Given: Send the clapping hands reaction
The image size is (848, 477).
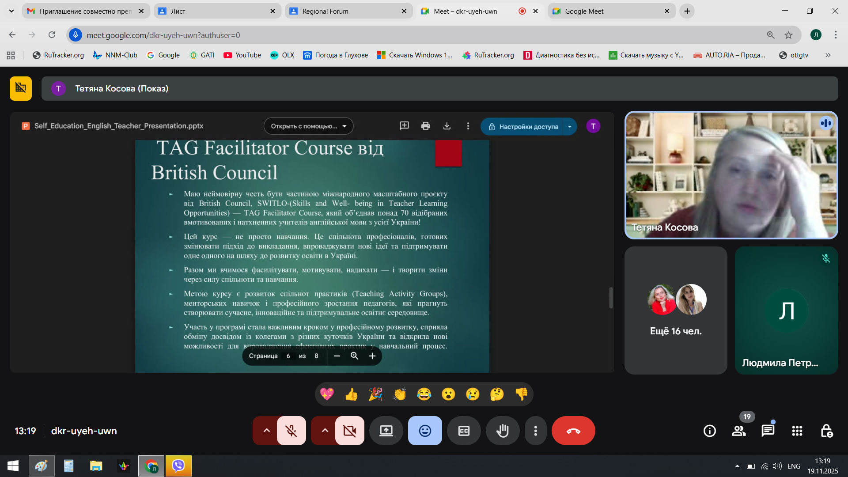Looking at the screenshot, I should [x=400, y=394].
